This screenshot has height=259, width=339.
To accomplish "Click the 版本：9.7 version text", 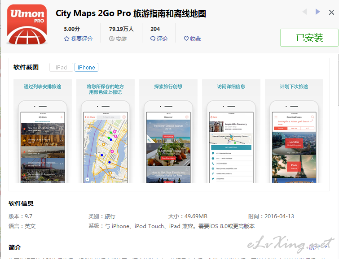I will pos(20,216).
